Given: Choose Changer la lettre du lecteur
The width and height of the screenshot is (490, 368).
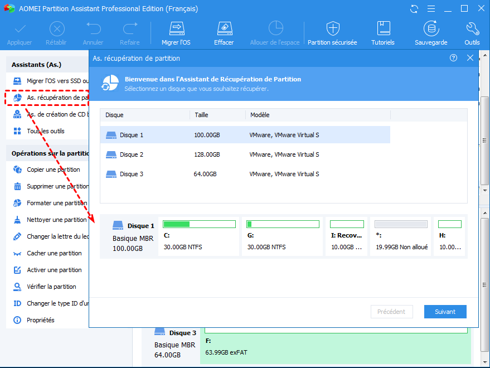Looking at the screenshot, I should pos(51,236).
